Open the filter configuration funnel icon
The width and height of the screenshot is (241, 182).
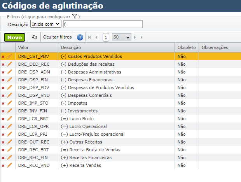[x=75, y=16]
